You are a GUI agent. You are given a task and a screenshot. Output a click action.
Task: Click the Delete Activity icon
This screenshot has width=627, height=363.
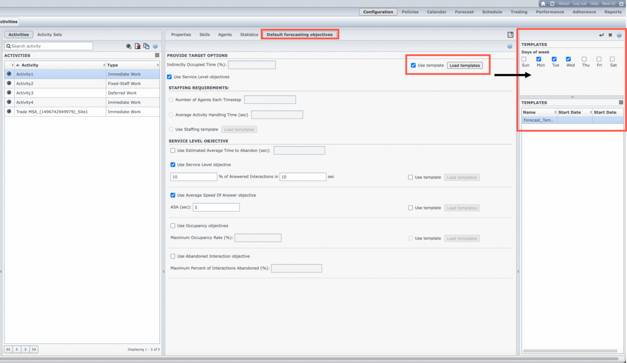point(137,46)
